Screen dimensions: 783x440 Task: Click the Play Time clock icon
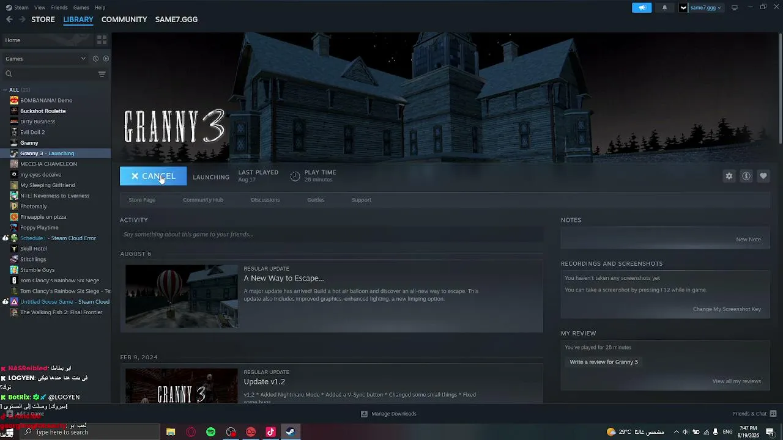(295, 176)
